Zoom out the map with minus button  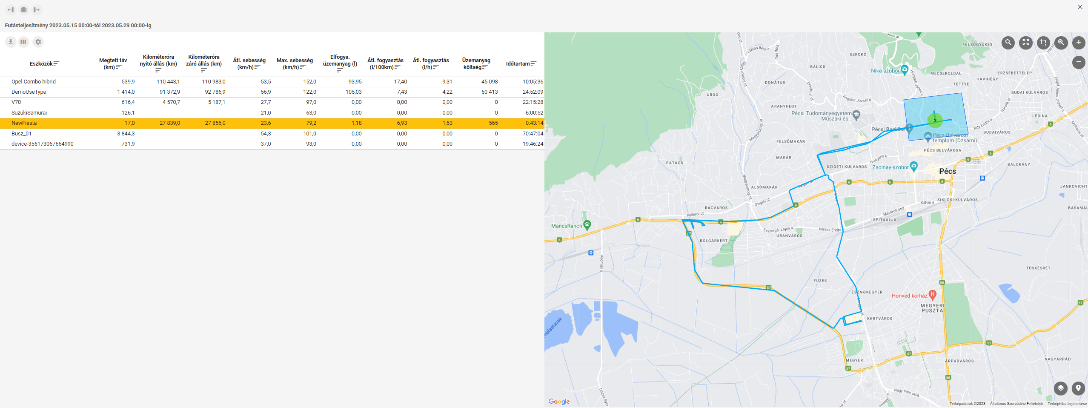[x=1079, y=62]
